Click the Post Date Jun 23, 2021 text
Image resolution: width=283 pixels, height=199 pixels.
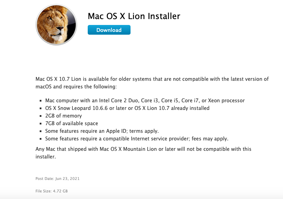pos(57,179)
